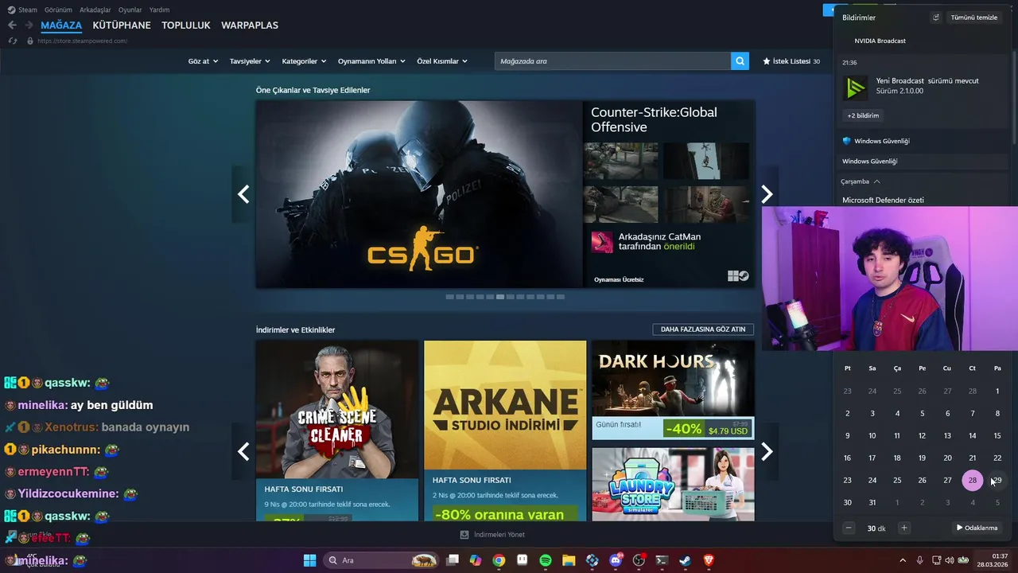Viewport: 1018px width, 573px height.
Task: Open Spotify from the taskbar
Action: pos(546,560)
